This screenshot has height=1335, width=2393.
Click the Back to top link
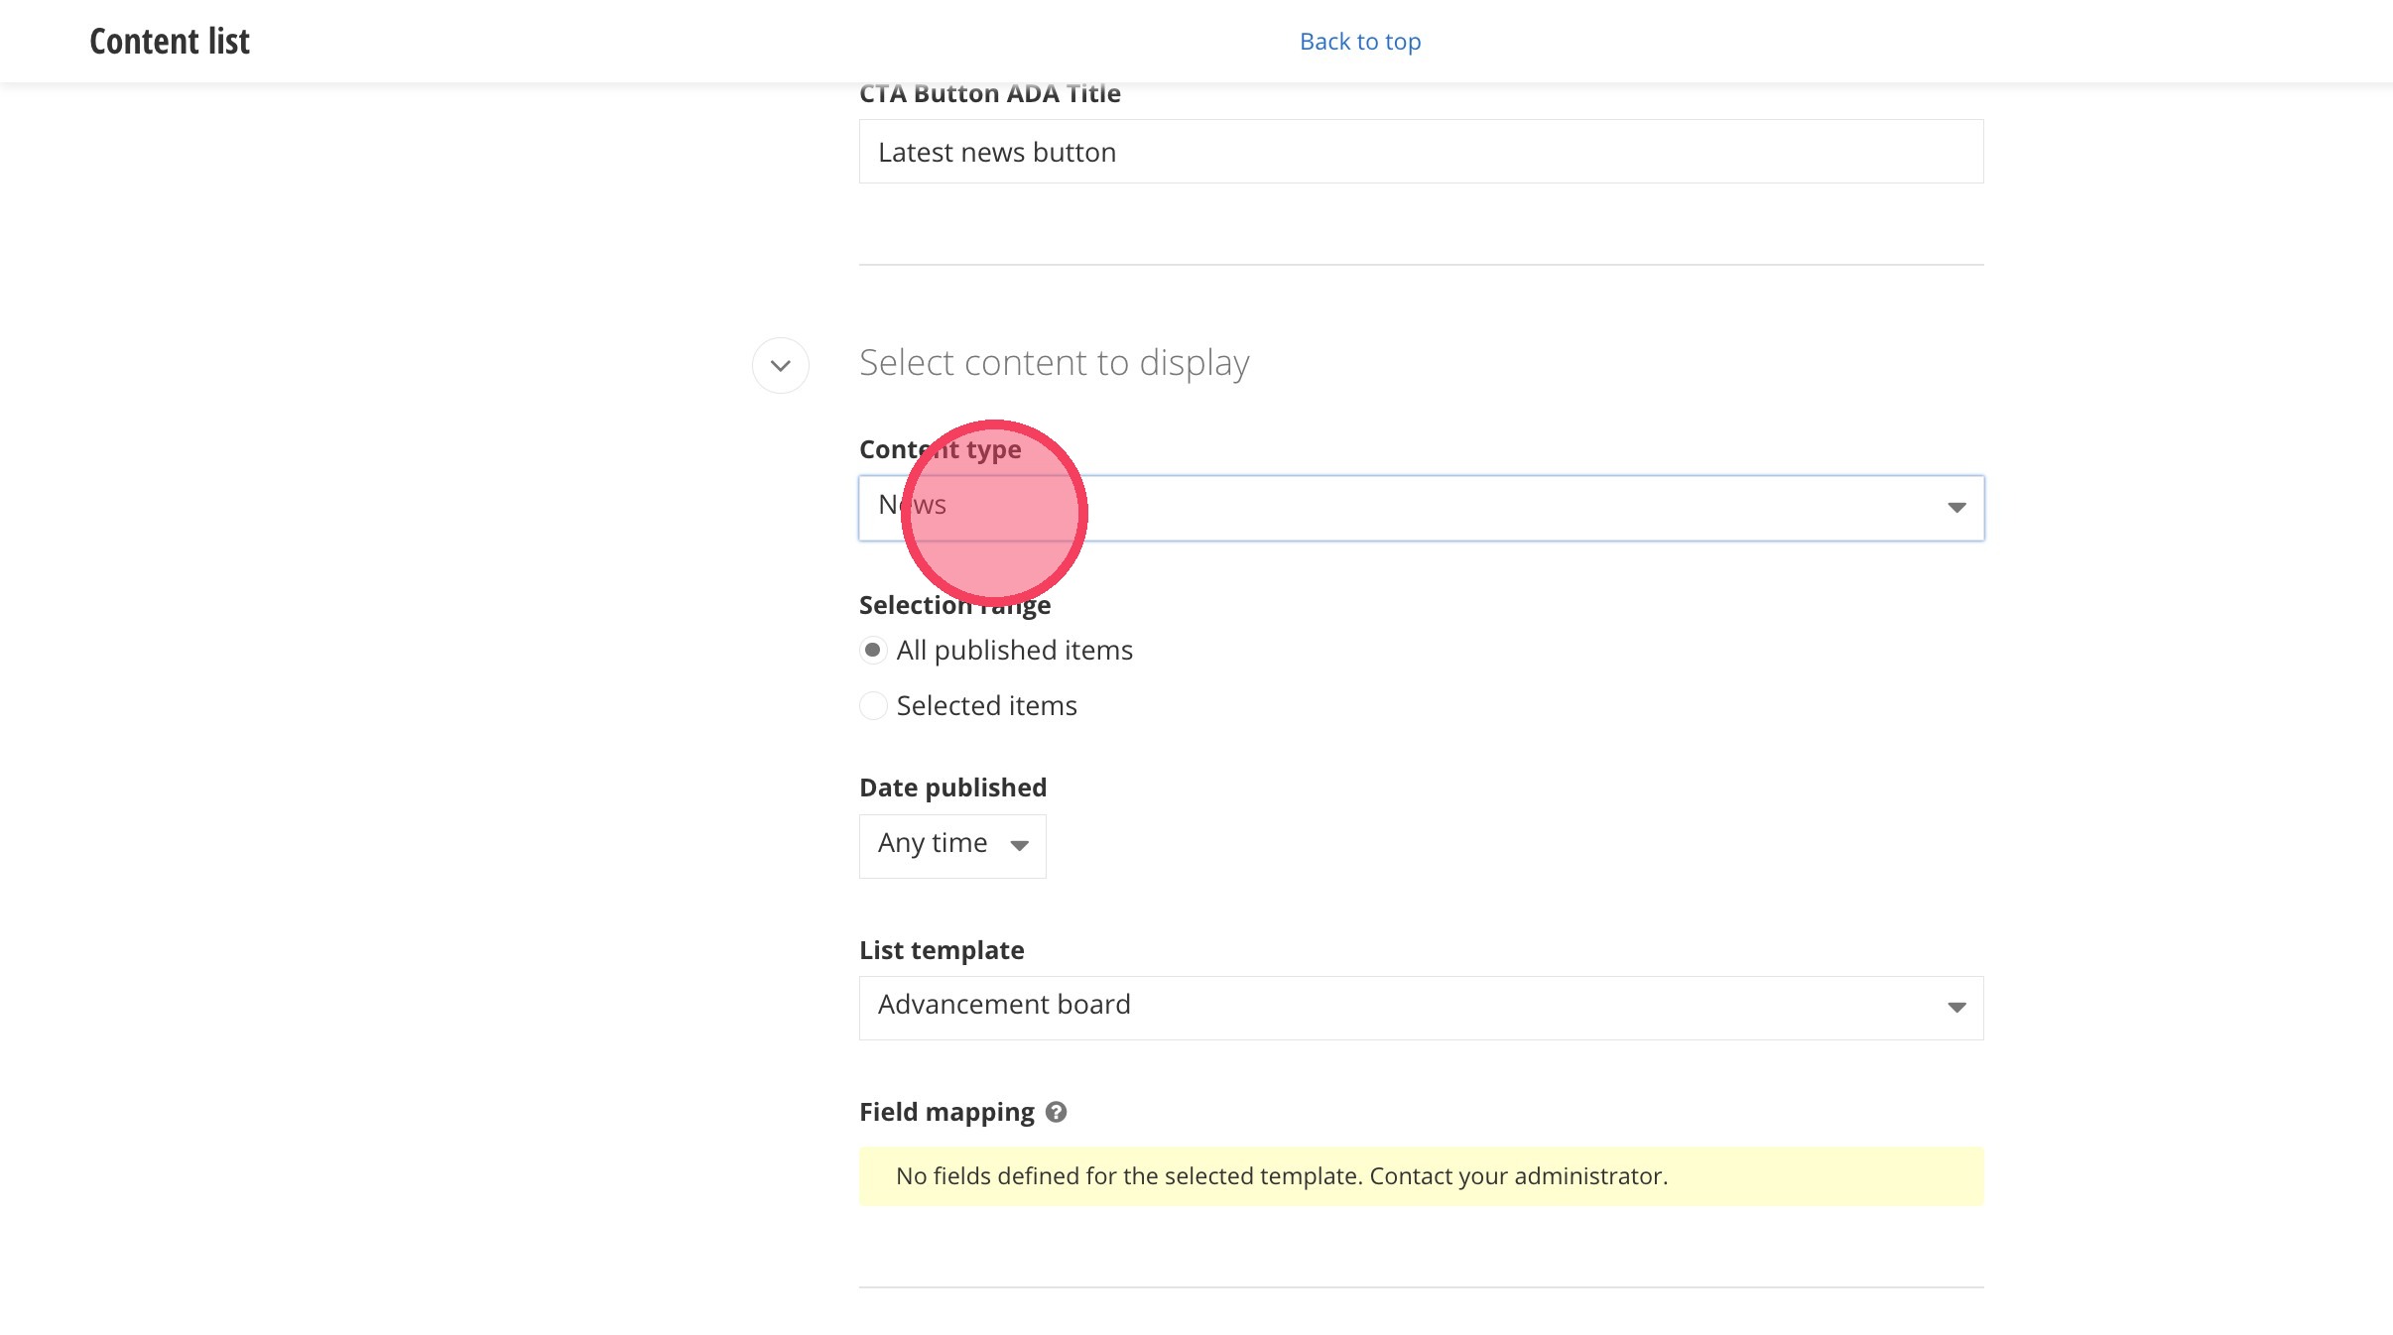click(x=1360, y=42)
